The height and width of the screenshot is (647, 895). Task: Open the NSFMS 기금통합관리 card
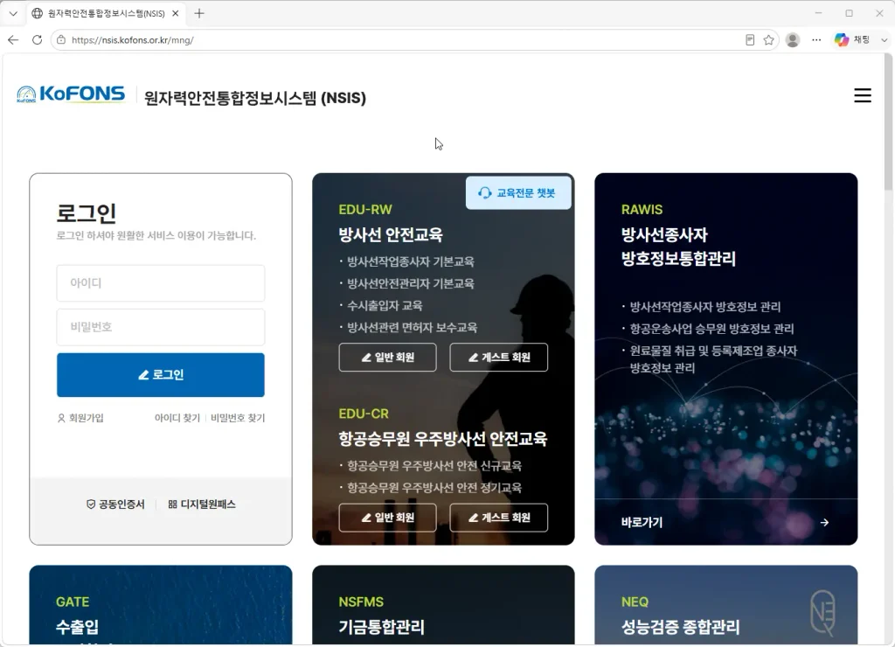443,605
